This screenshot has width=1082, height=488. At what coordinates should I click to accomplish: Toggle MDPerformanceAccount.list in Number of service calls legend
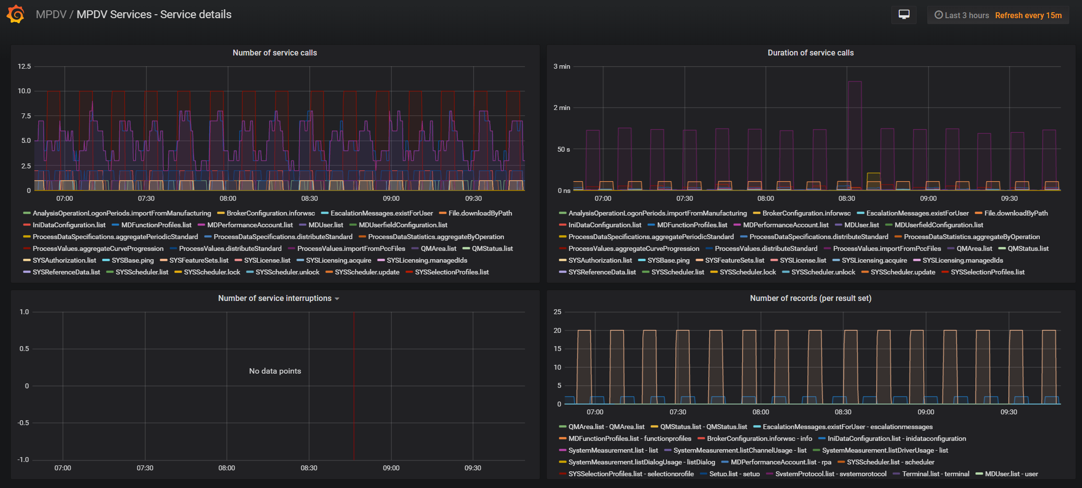pos(250,225)
